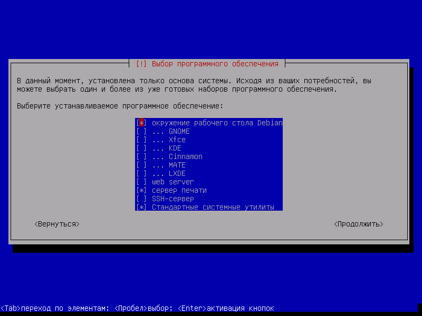
Task: Select the '... LXDE' row label
Action: (169, 174)
